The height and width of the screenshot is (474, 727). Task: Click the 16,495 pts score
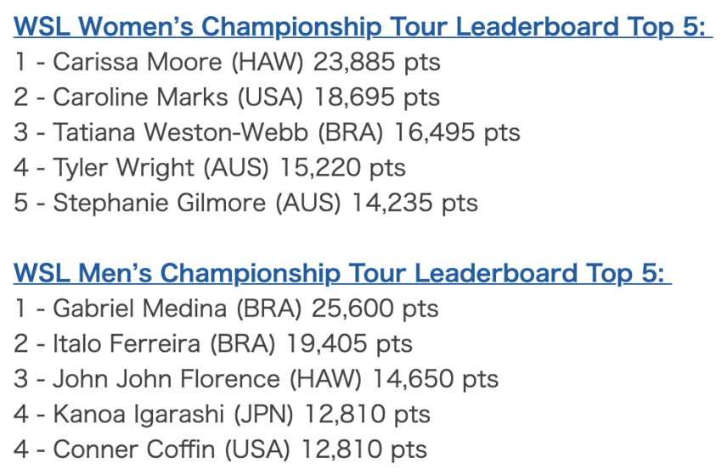pos(457,132)
